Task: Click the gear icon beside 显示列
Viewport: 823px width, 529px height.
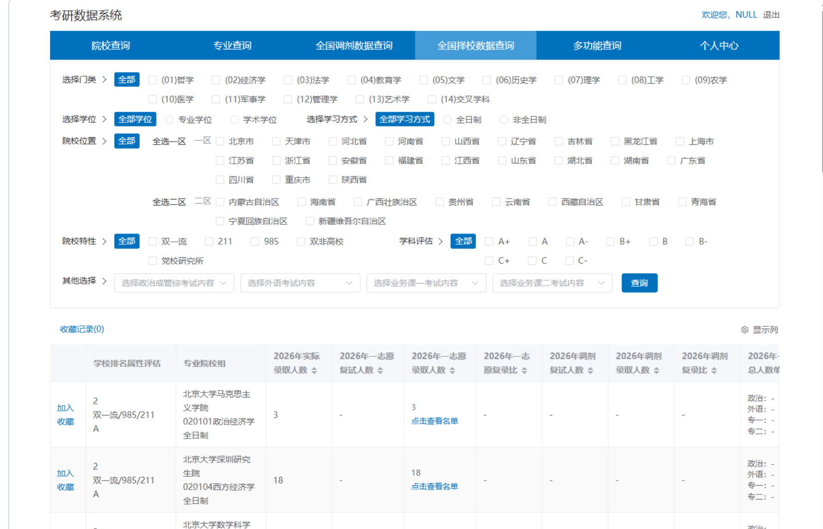Action: pos(744,330)
